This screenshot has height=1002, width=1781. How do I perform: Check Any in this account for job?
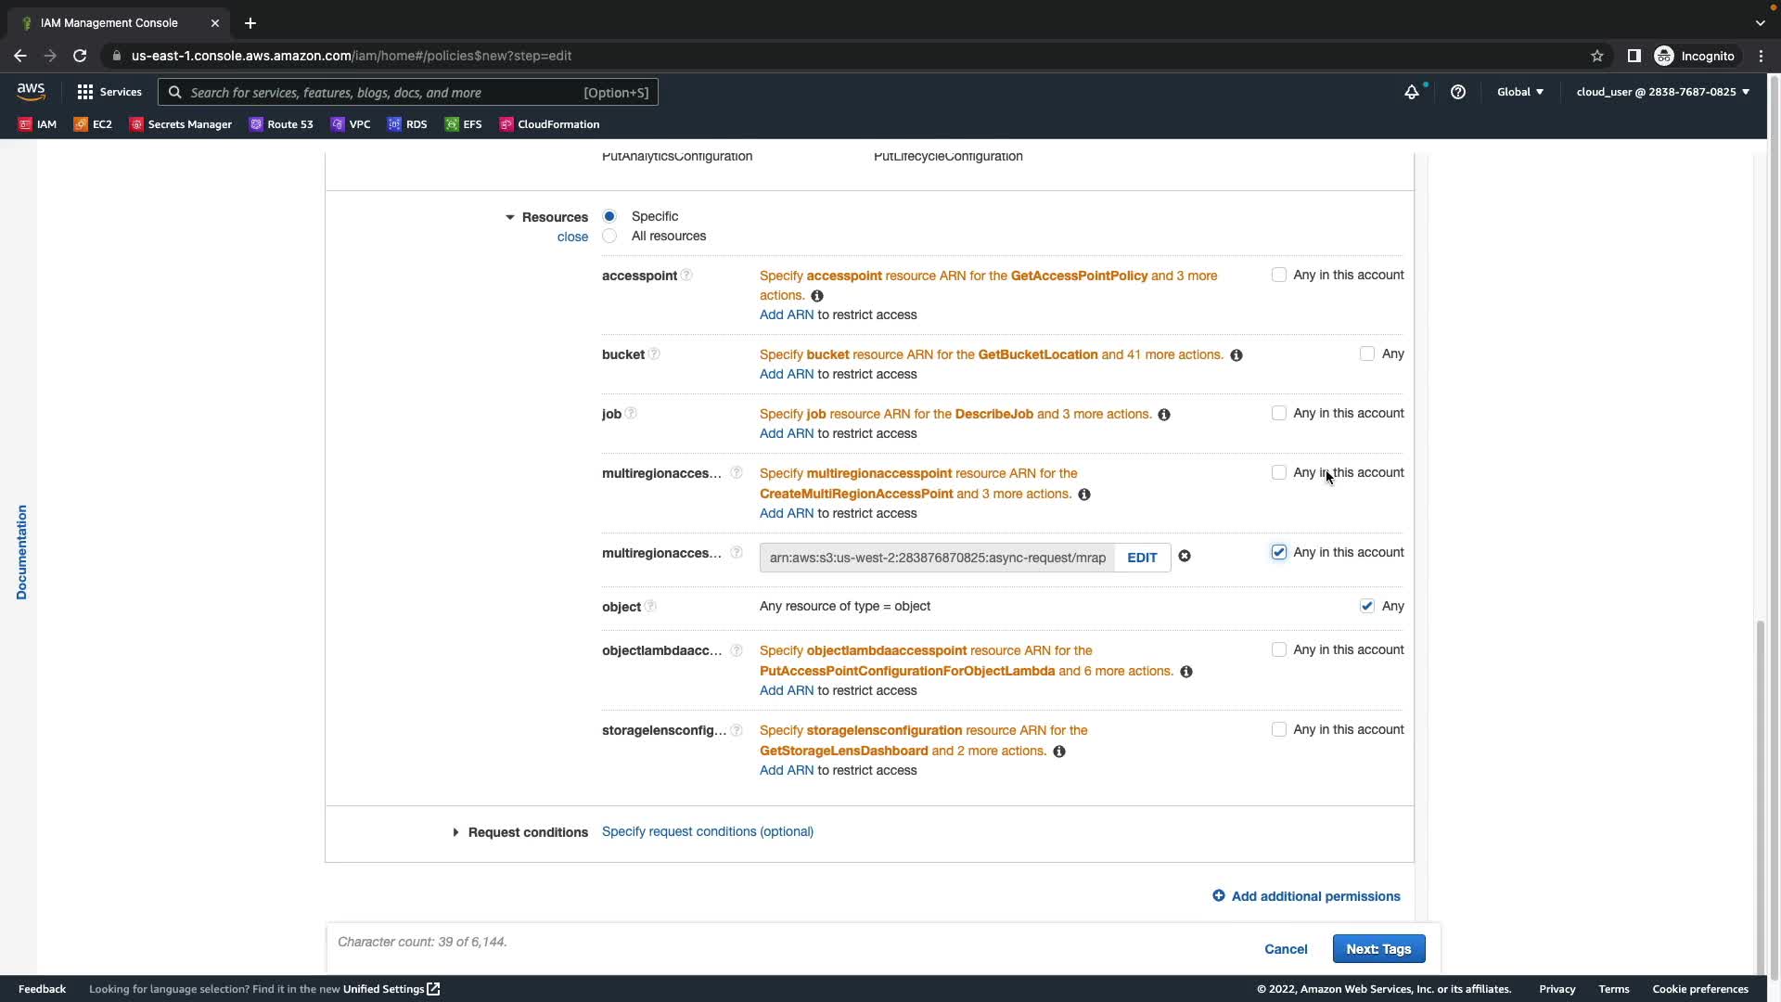[x=1278, y=414]
